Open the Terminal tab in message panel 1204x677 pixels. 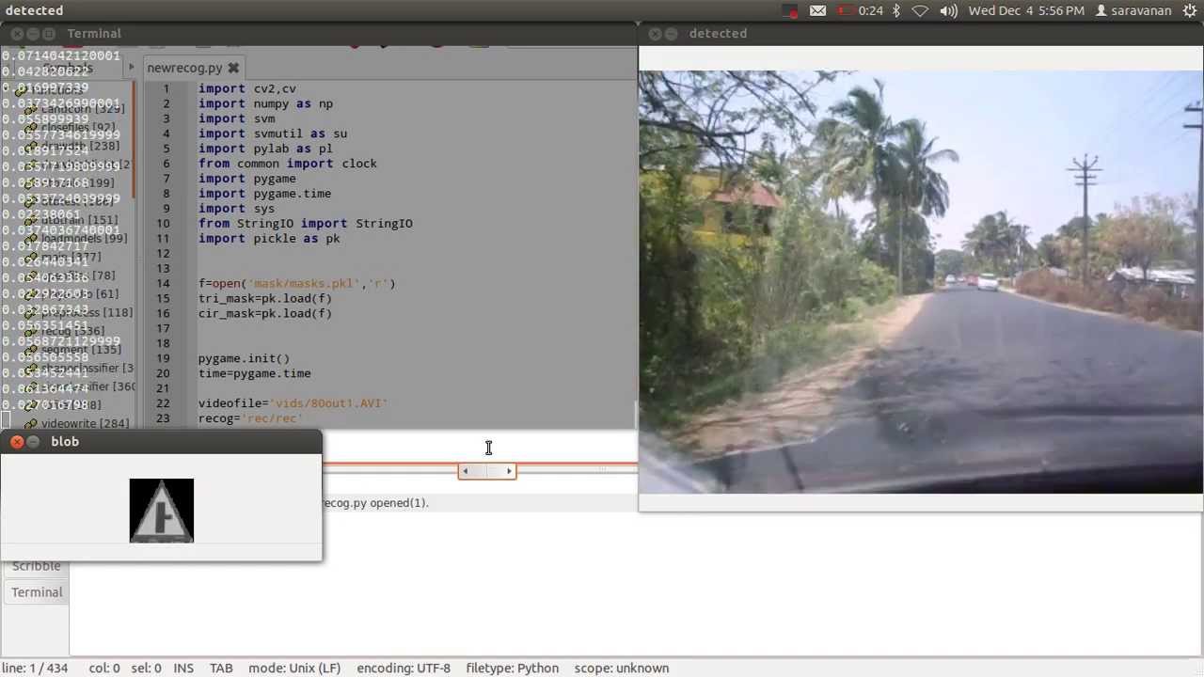click(37, 592)
